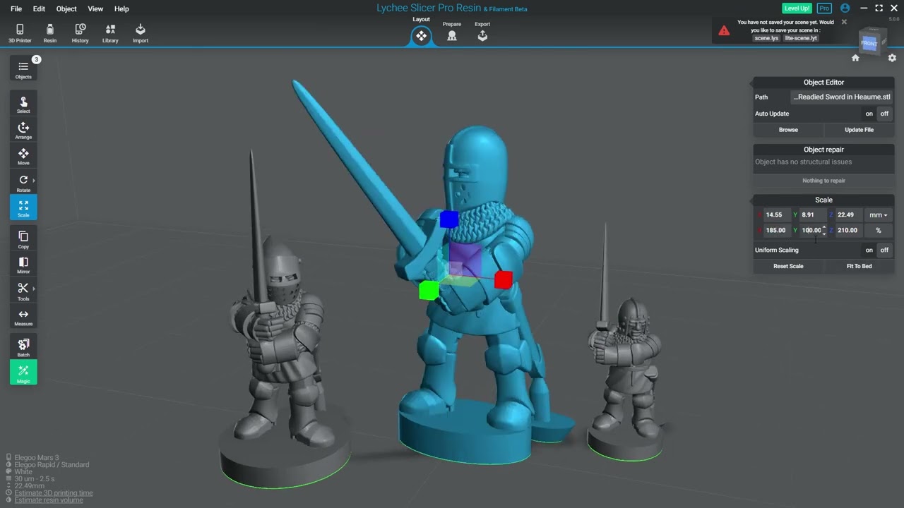Click the red X-axis scale handle
The image size is (904, 508).
point(504,280)
